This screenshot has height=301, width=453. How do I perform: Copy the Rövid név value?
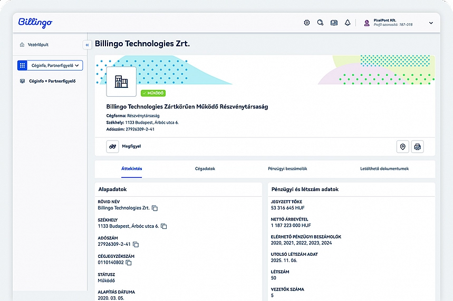[x=155, y=208]
